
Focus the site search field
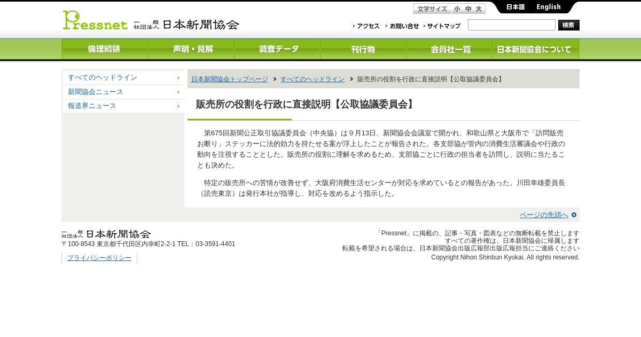point(512,25)
